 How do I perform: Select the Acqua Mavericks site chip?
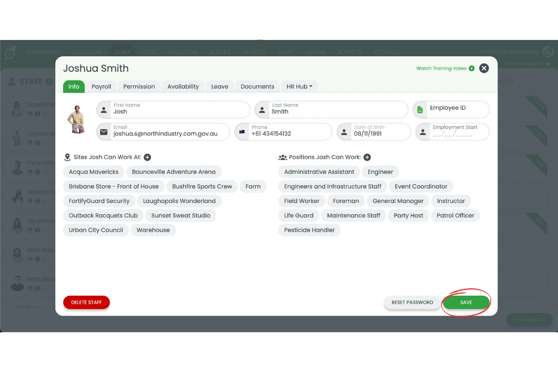(x=94, y=172)
